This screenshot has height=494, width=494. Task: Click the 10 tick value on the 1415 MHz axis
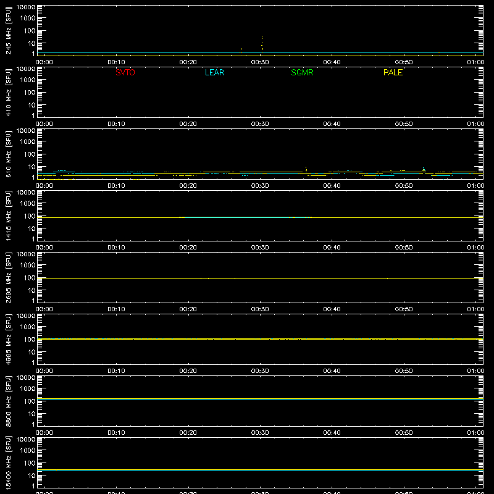[31, 228]
